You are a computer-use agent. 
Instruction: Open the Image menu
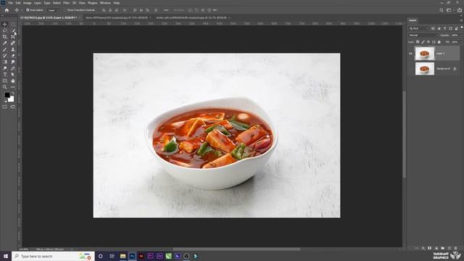[27, 3]
